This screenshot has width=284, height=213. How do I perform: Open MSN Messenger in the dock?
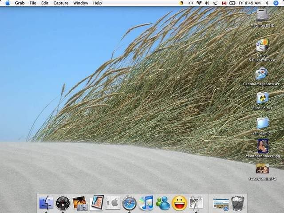tap(162, 203)
